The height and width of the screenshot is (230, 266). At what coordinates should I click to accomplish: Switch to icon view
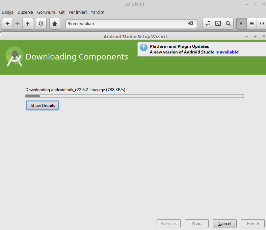coord(242,24)
